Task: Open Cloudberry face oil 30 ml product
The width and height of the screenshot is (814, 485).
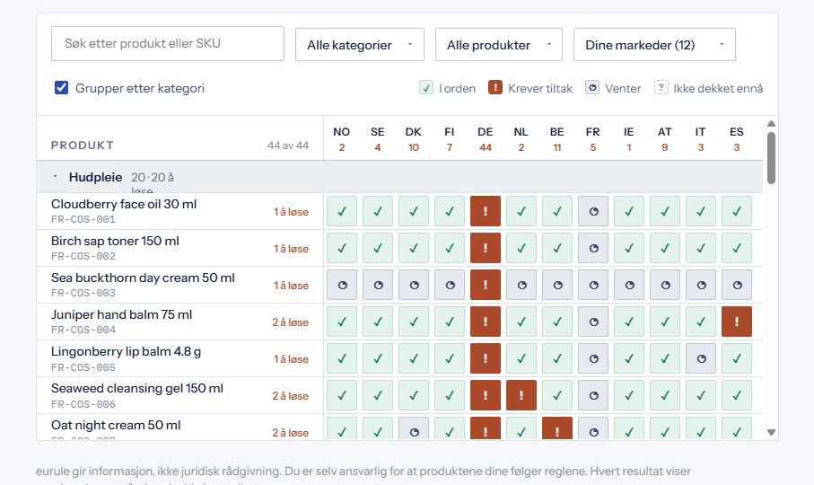Action: (124, 204)
